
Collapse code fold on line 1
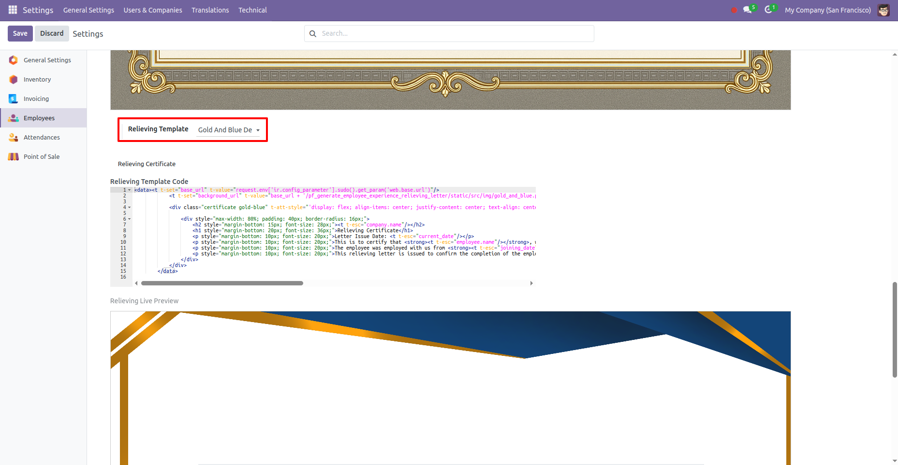(x=129, y=190)
